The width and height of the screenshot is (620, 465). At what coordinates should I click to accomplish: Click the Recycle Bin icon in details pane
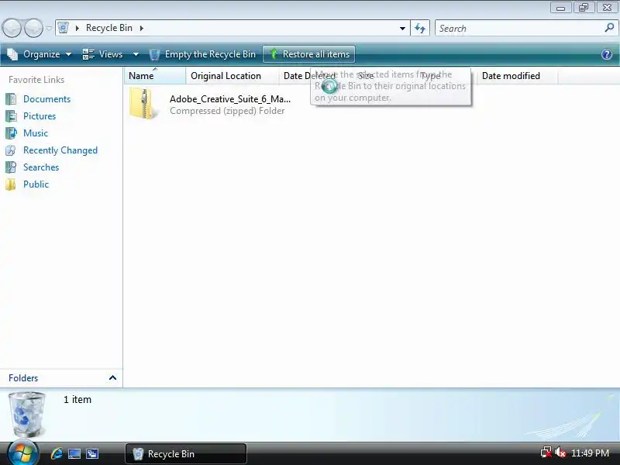[27, 414]
